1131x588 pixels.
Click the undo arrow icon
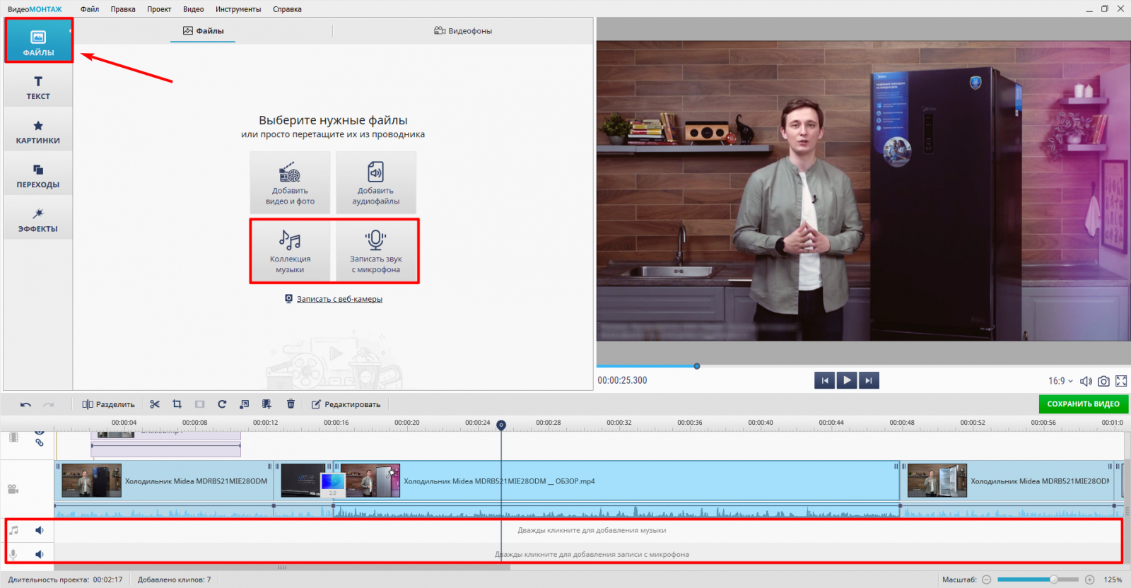(x=25, y=404)
